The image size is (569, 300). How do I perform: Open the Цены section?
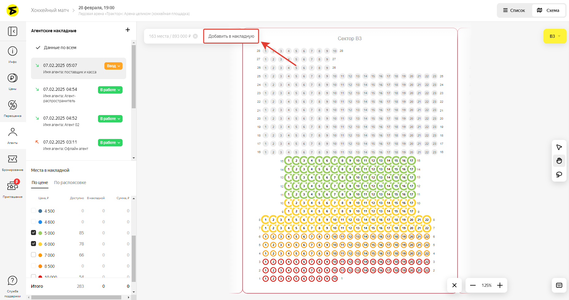[x=13, y=81]
